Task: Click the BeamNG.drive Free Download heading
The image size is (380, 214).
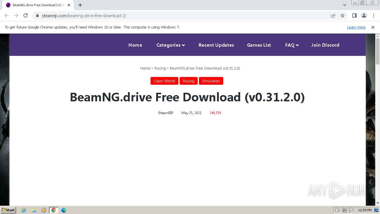Action: pos(187,97)
